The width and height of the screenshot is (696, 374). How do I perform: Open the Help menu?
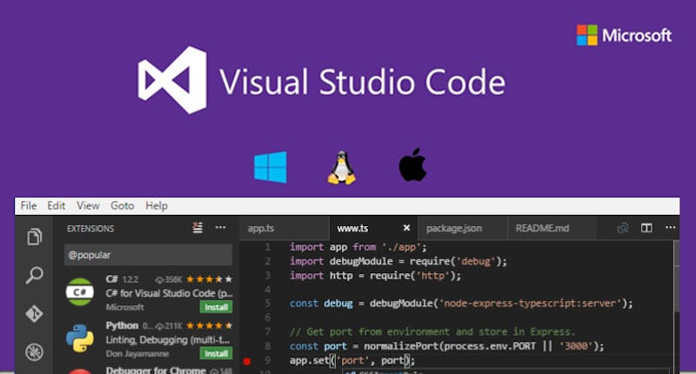[x=157, y=206]
